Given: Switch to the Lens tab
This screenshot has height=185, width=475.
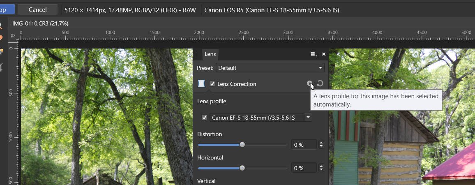Looking at the screenshot, I should (210, 54).
